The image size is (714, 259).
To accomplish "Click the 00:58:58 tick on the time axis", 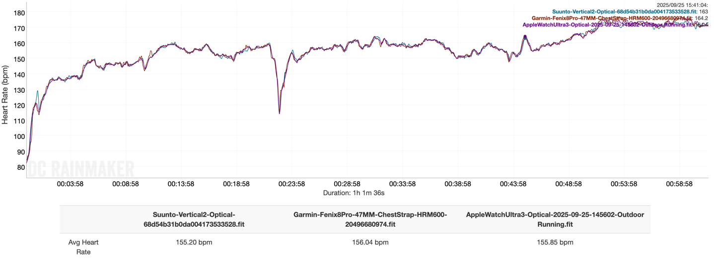I will pos(680,184).
